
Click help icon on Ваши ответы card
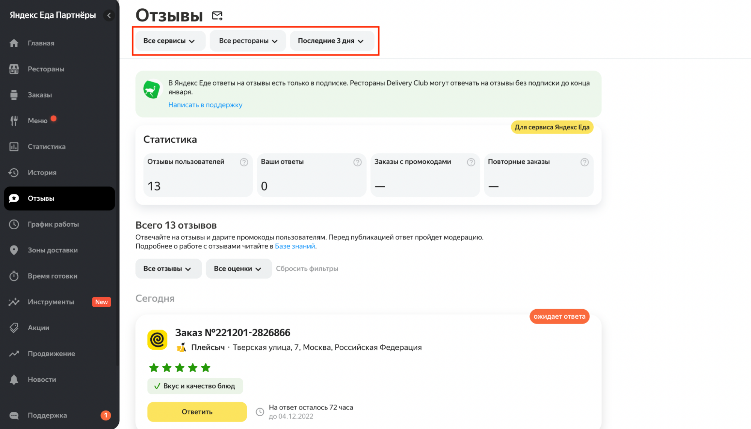[x=357, y=162]
